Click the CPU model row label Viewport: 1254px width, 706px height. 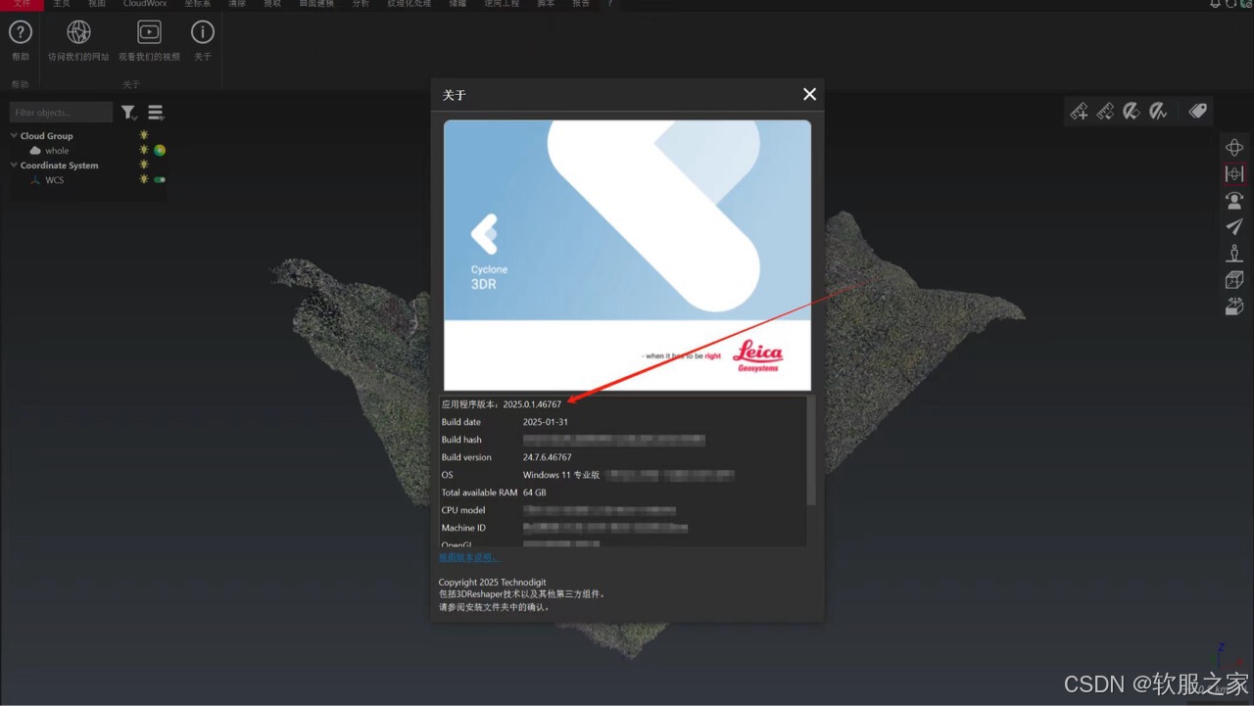[x=463, y=510]
